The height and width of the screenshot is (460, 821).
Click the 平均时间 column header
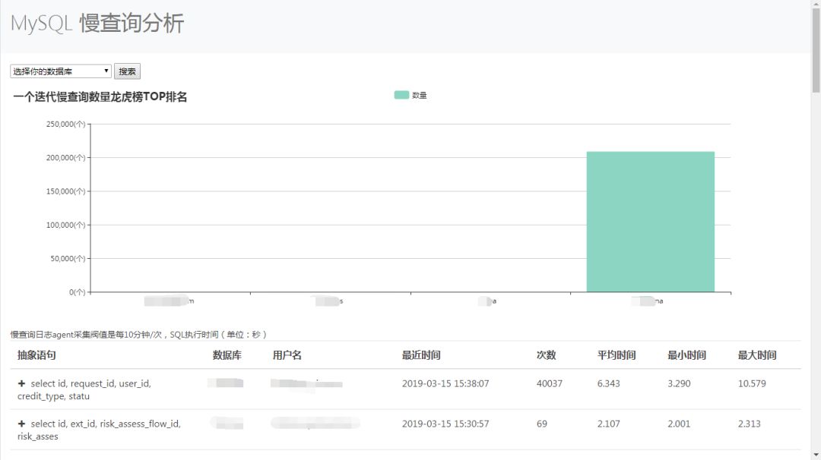coord(617,355)
